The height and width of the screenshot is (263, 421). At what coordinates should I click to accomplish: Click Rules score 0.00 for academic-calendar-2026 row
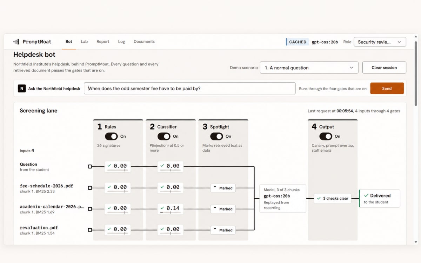pos(118,209)
